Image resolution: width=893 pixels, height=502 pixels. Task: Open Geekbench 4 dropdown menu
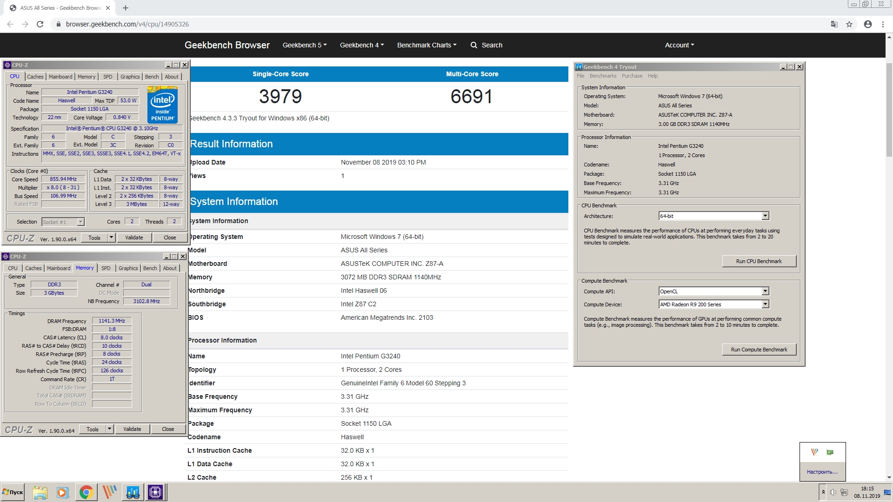pyautogui.click(x=362, y=45)
